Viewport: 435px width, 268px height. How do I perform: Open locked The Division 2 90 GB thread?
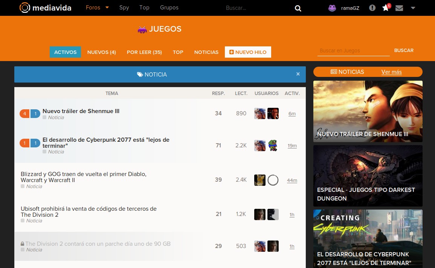(98, 244)
